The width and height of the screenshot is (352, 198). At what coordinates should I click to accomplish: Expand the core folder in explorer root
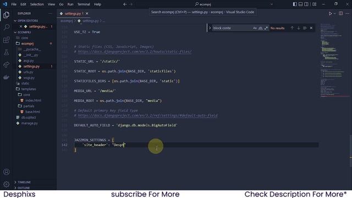coord(24,38)
